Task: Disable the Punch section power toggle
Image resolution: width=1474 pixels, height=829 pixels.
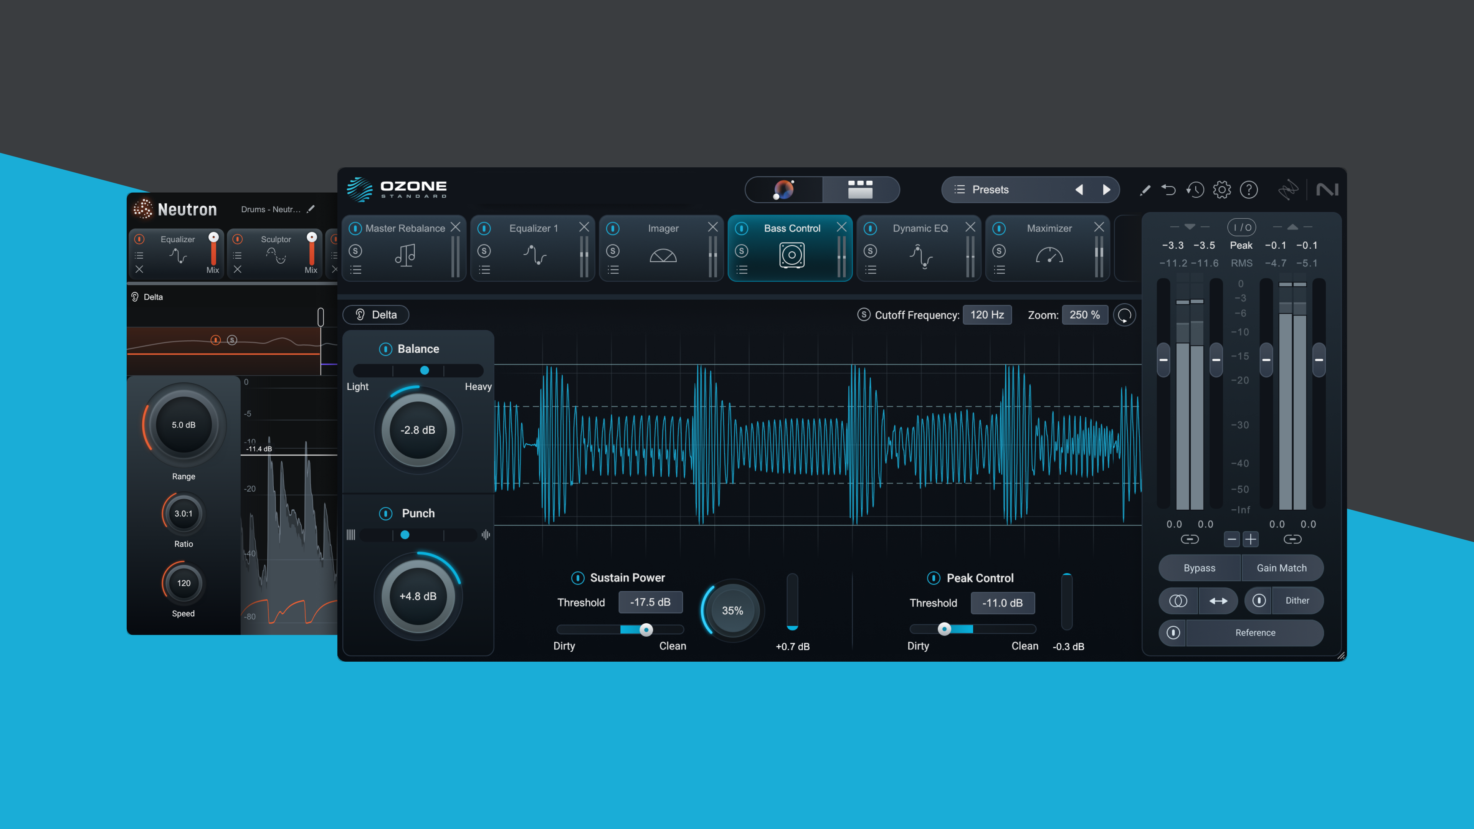Action: [385, 513]
